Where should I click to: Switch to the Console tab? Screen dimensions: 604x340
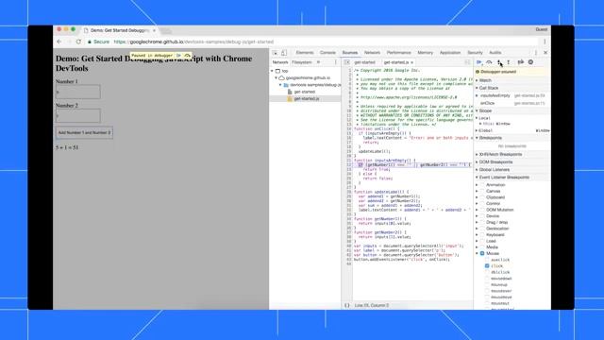pos(327,53)
